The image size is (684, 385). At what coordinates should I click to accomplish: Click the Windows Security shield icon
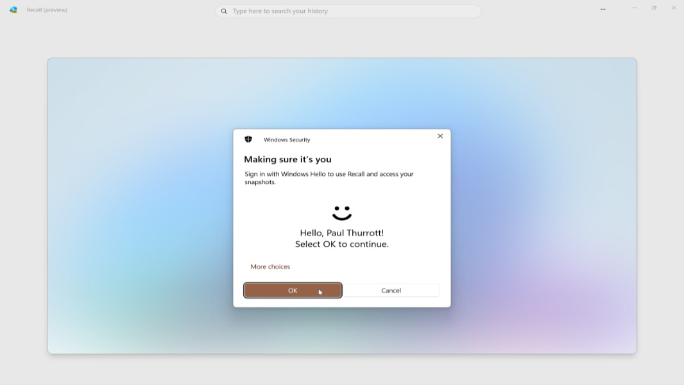(248, 139)
